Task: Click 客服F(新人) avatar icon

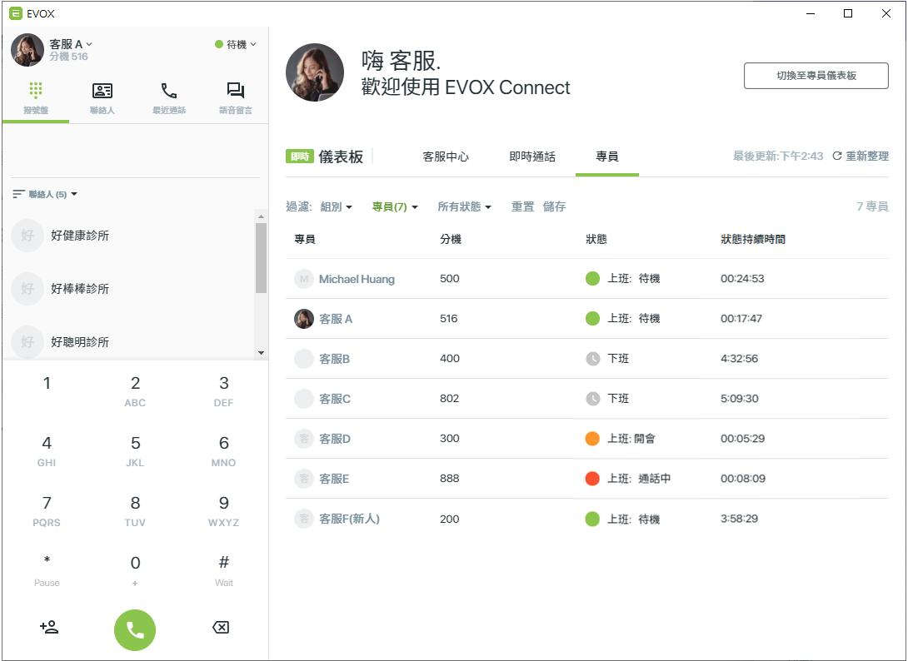Action: click(x=304, y=519)
